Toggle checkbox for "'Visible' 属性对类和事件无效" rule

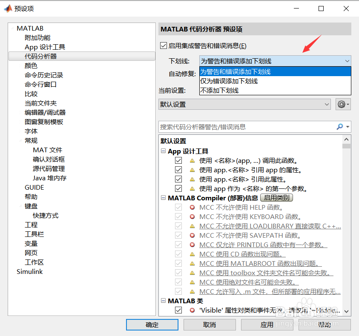(178, 310)
